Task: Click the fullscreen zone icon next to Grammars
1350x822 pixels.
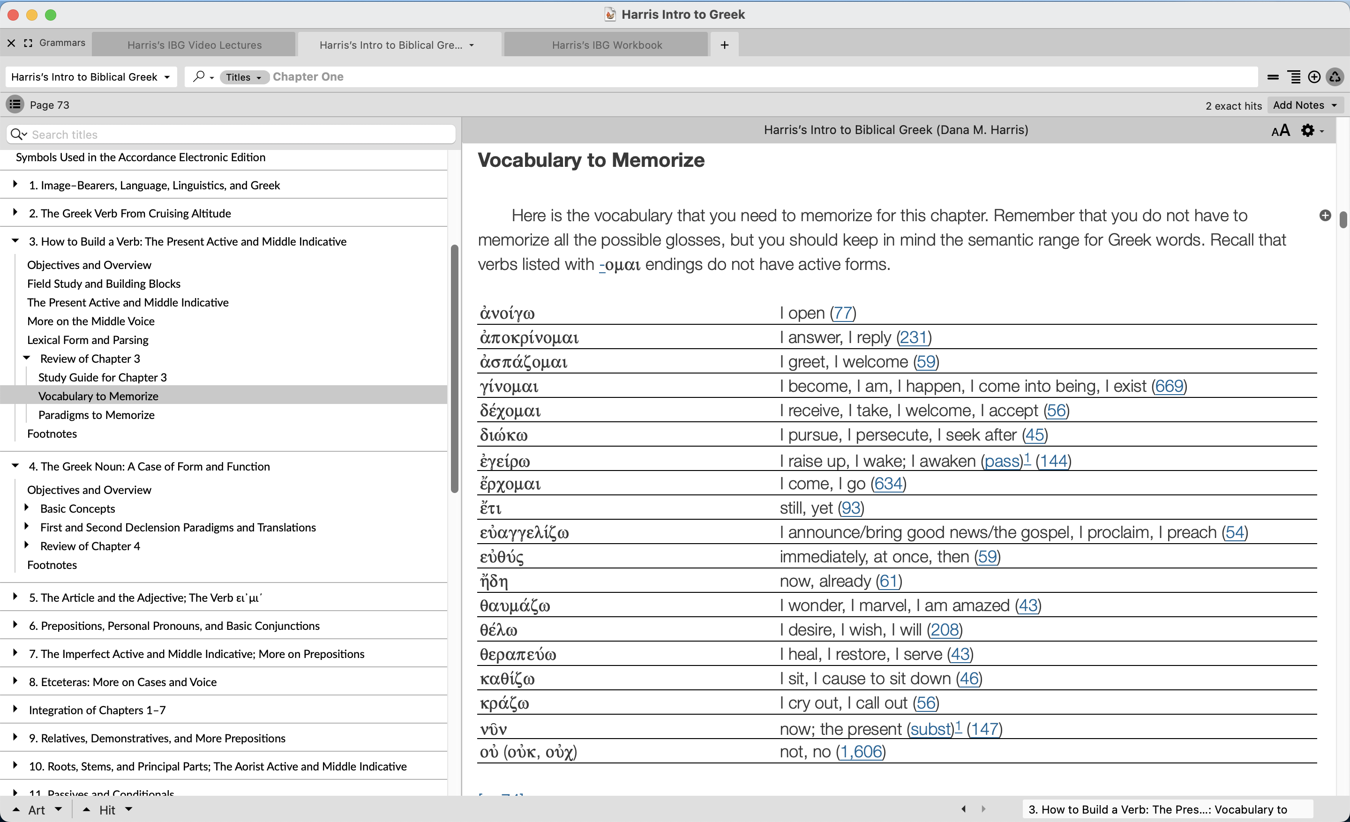Action: (28, 43)
